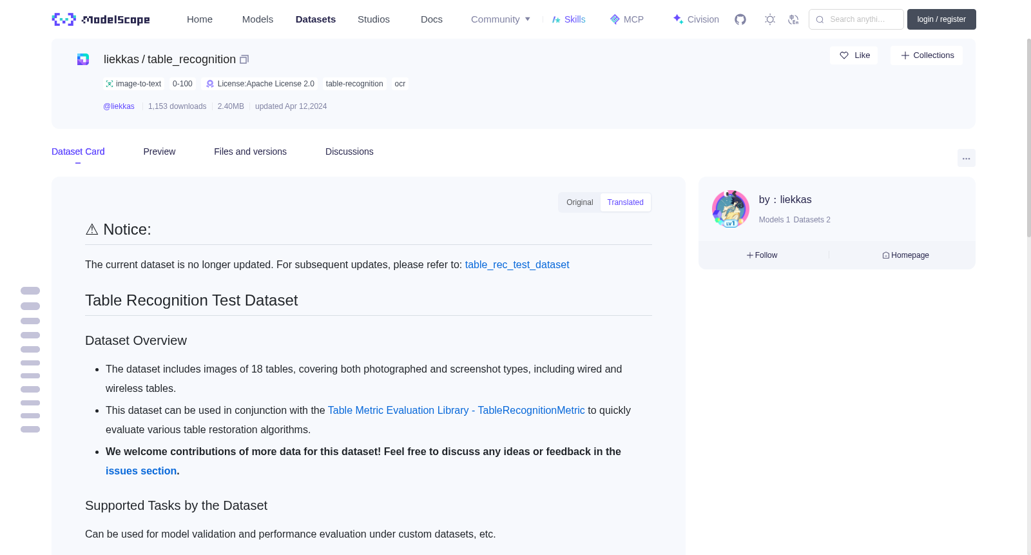Viewport: 1031px width, 555px height.
Task: Click the 'Table Recognition Test Dataset' heading
Action: (191, 300)
